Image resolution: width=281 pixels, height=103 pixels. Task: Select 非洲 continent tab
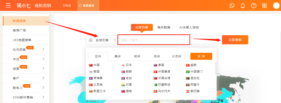click(x=157, y=56)
